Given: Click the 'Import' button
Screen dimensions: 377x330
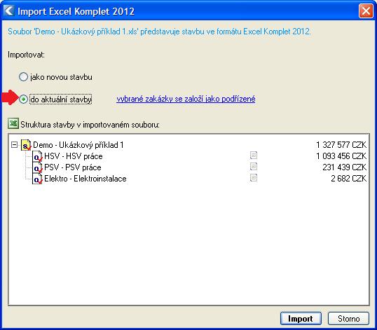Looking at the screenshot, I should point(301,319).
